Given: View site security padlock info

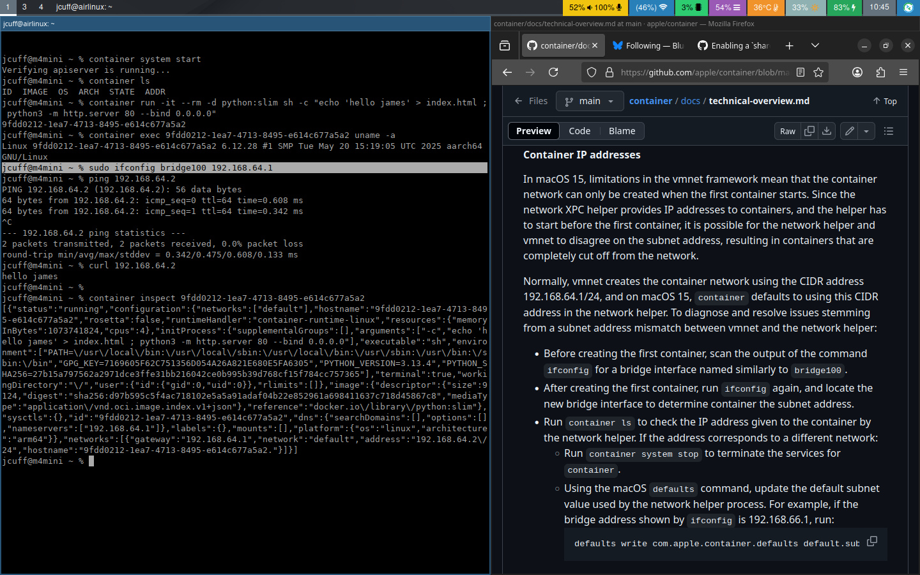Looking at the screenshot, I should point(609,72).
